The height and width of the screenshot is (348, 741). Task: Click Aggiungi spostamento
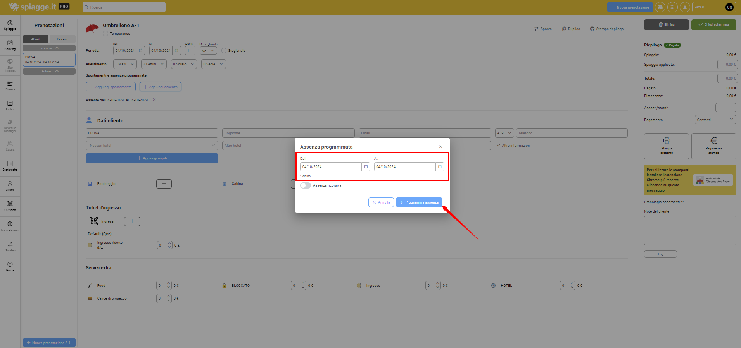(x=111, y=87)
